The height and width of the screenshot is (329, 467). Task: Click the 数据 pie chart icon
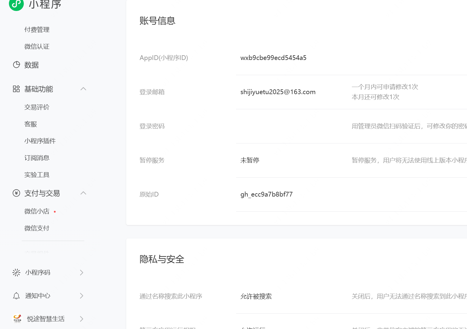point(16,65)
